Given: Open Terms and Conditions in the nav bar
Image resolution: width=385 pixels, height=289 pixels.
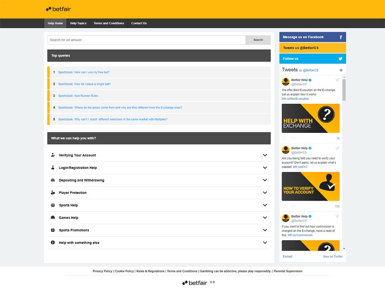Looking at the screenshot, I should [x=109, y=24].
